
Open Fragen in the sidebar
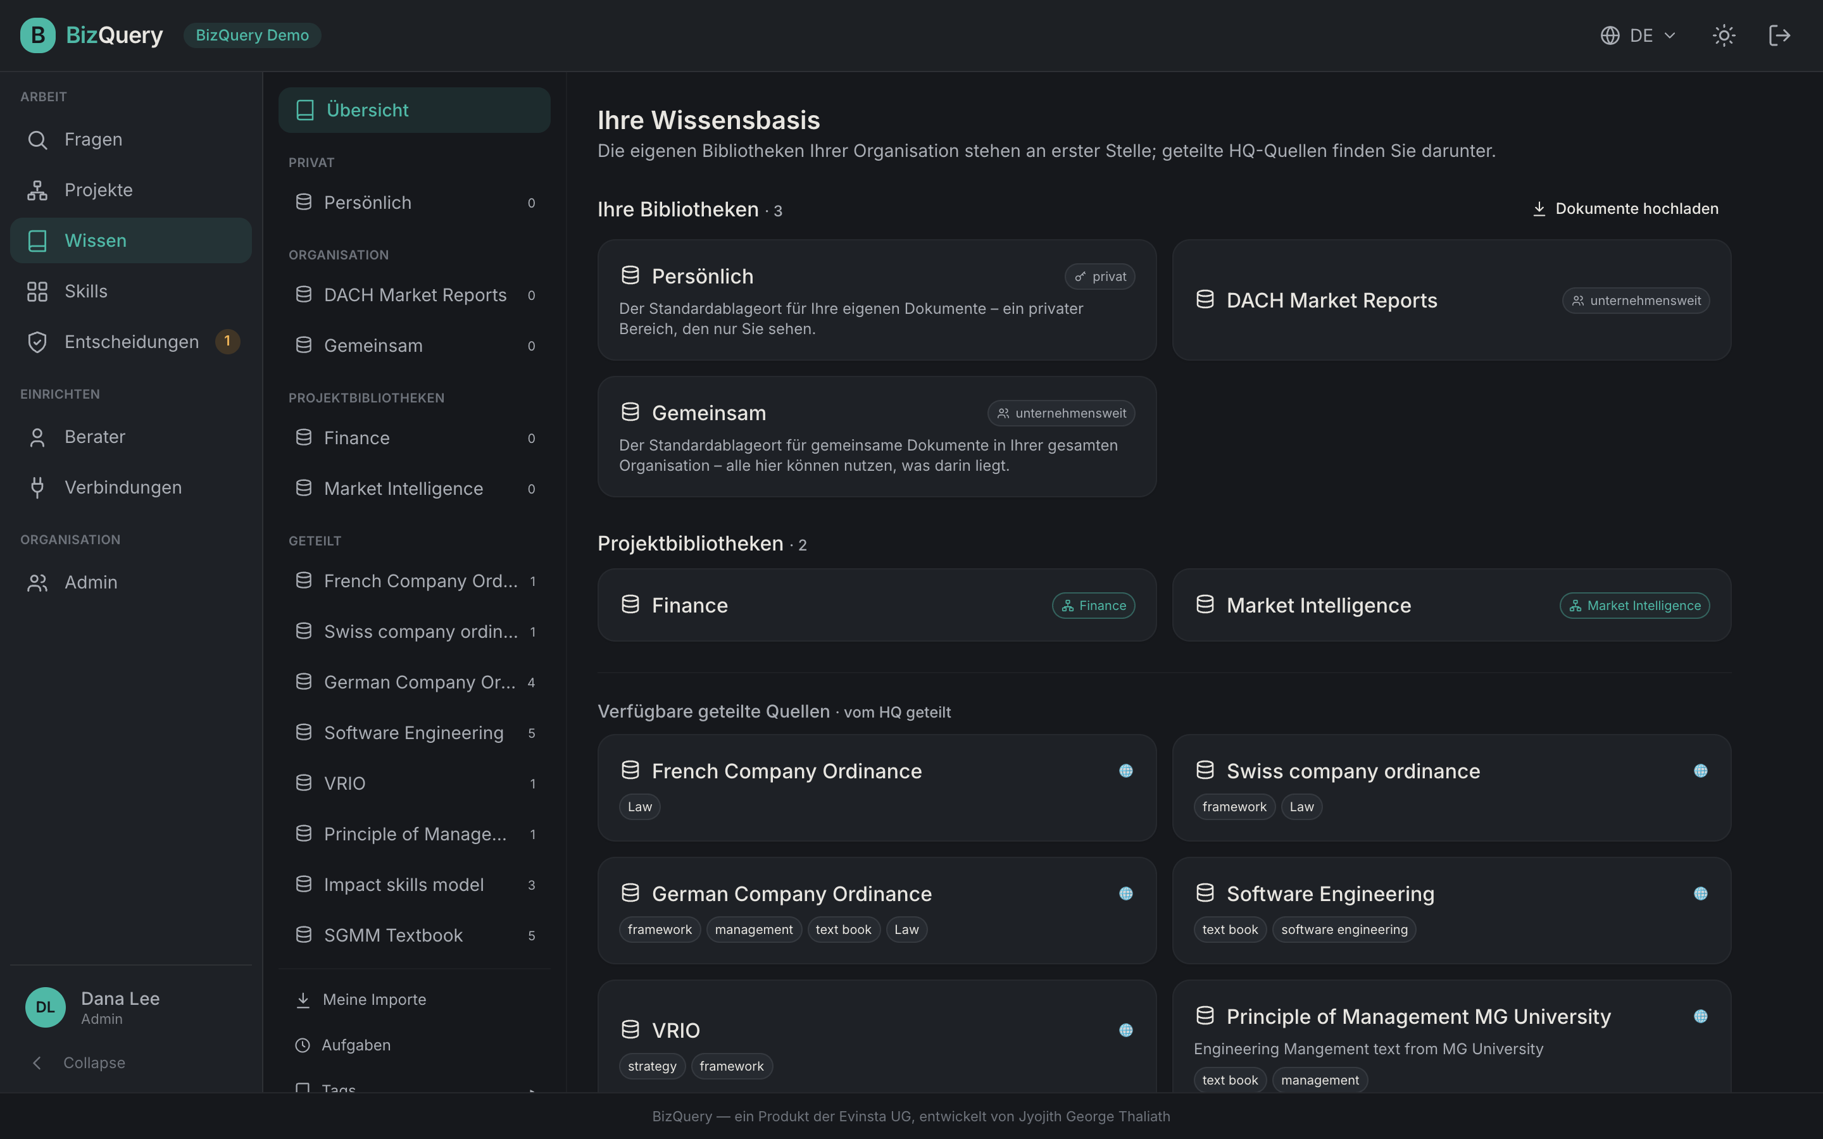coord(131,139)
